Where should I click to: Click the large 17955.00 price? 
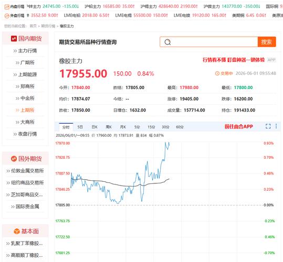pyautogui.click(x=83, y=74)
